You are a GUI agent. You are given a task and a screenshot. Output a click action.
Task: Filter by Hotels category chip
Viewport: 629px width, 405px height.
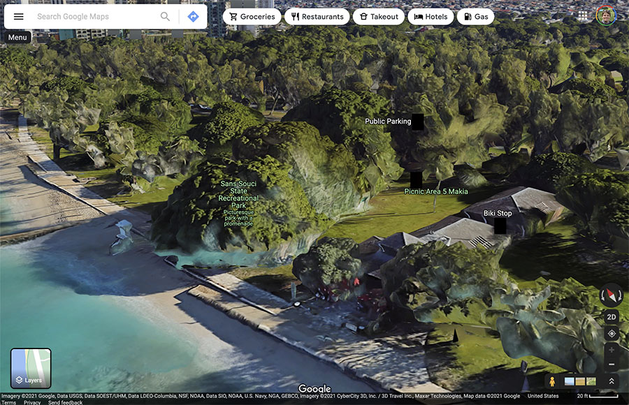431,17
